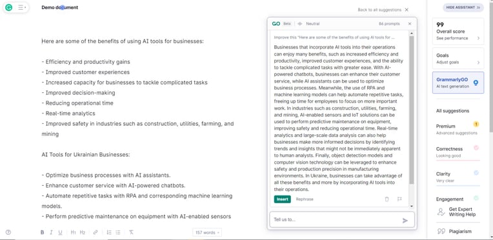
Task: Open the hamburger menu beside the logo
Action: click(x=22, y=8)
